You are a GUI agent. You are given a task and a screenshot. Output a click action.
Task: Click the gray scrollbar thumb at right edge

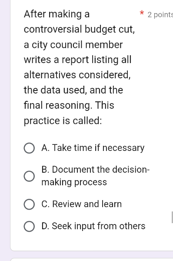(x=172, y=217)
